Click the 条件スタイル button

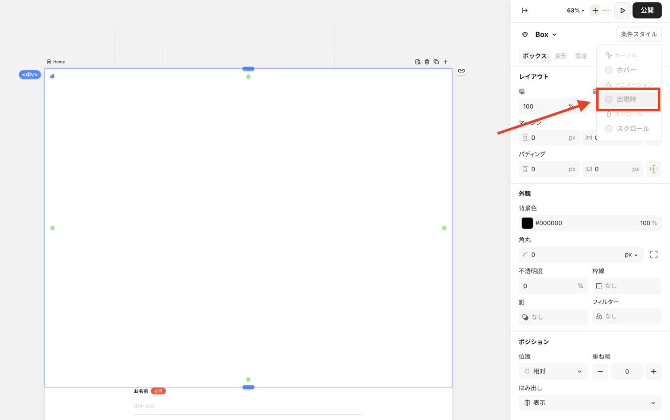tap(639, 34)
